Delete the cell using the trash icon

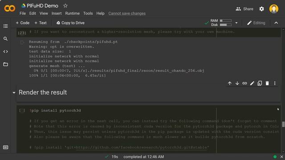[267, 83]
